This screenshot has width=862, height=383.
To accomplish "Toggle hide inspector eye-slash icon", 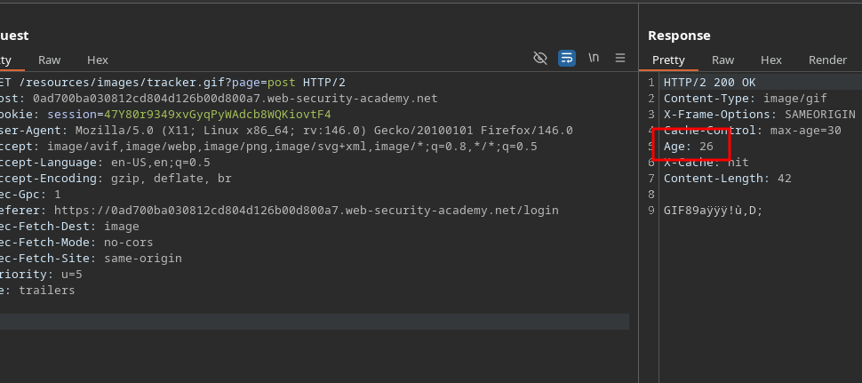I will [539, 58].
